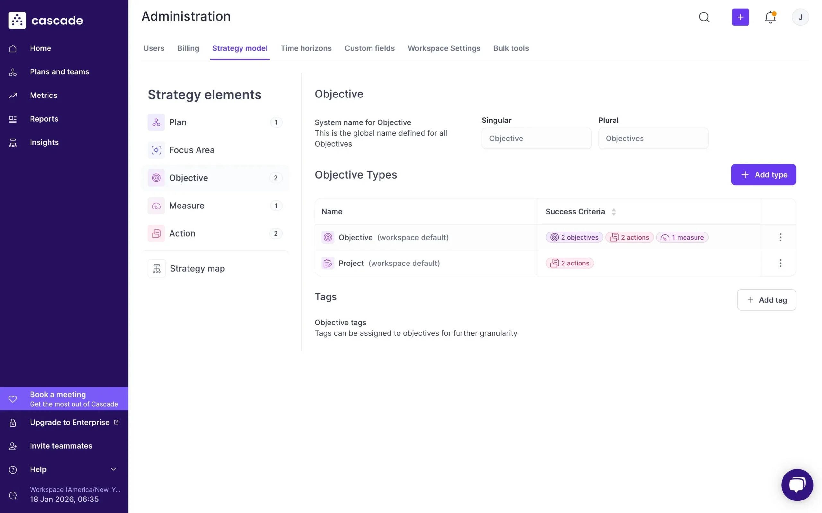
Task: Open workspace timezone selector at bottom
Action: click(64, 494)
